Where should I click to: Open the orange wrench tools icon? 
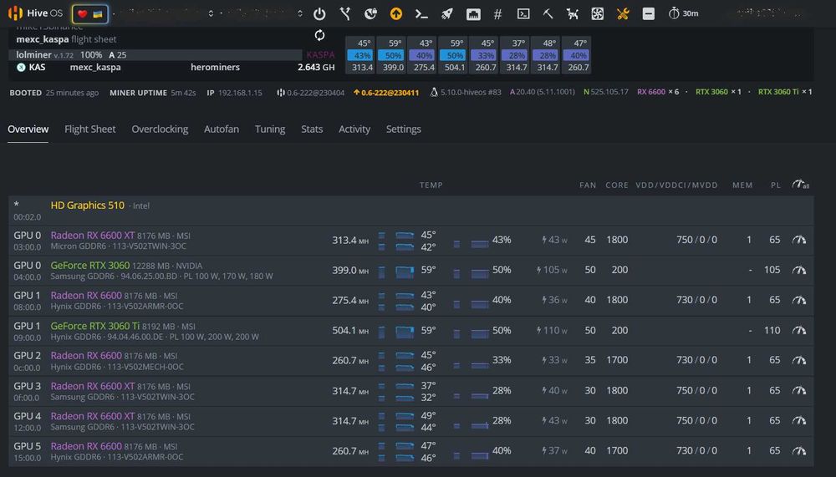coord(623,14)
